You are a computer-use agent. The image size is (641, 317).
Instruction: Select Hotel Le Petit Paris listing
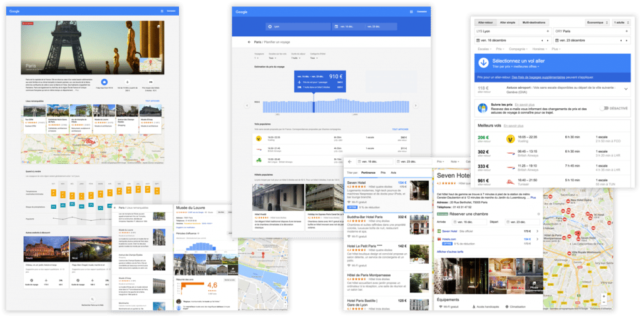click(x=387, y=255)
